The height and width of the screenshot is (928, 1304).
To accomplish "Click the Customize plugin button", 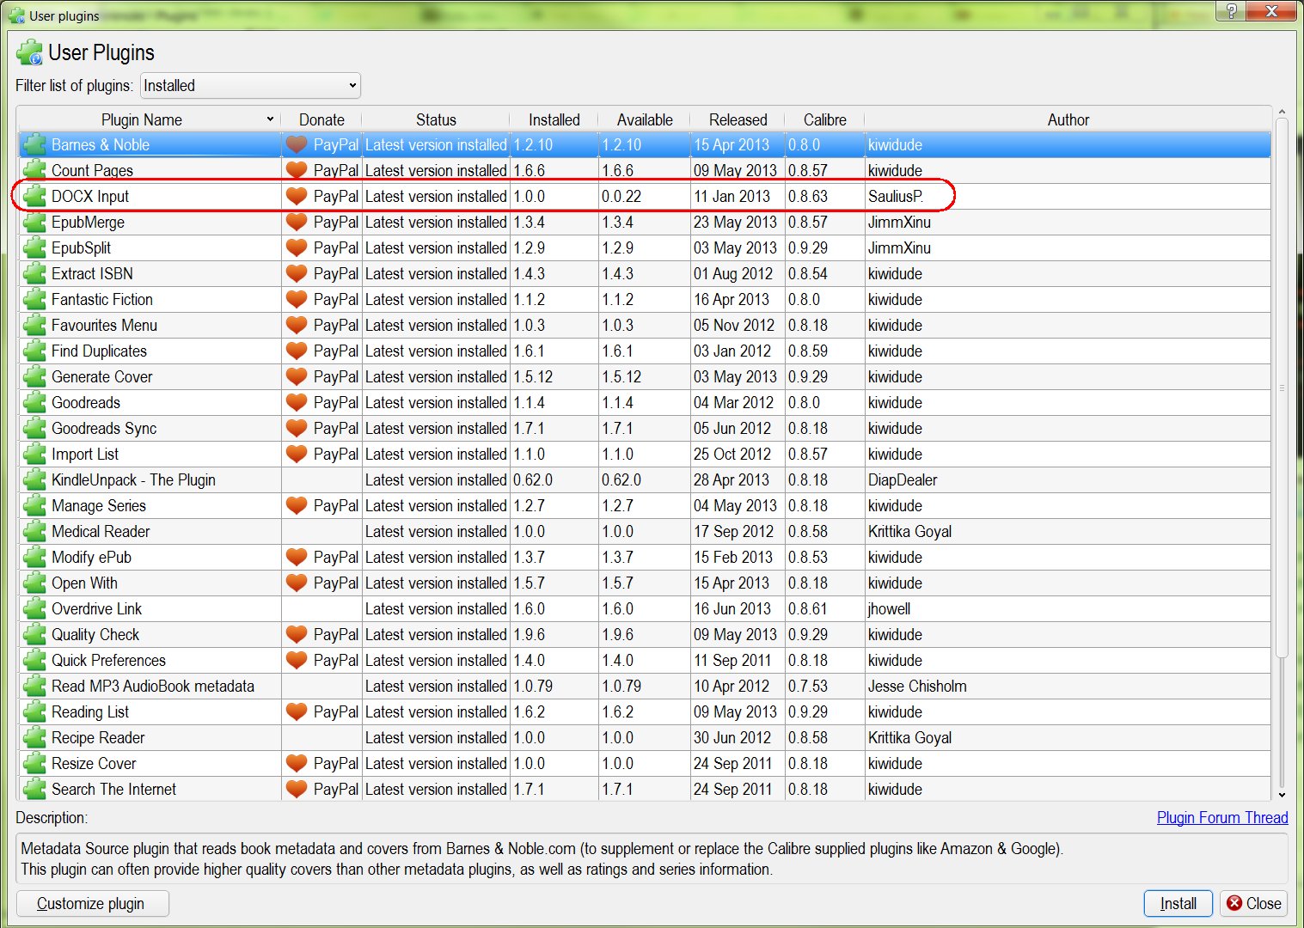I will [91, 903].
